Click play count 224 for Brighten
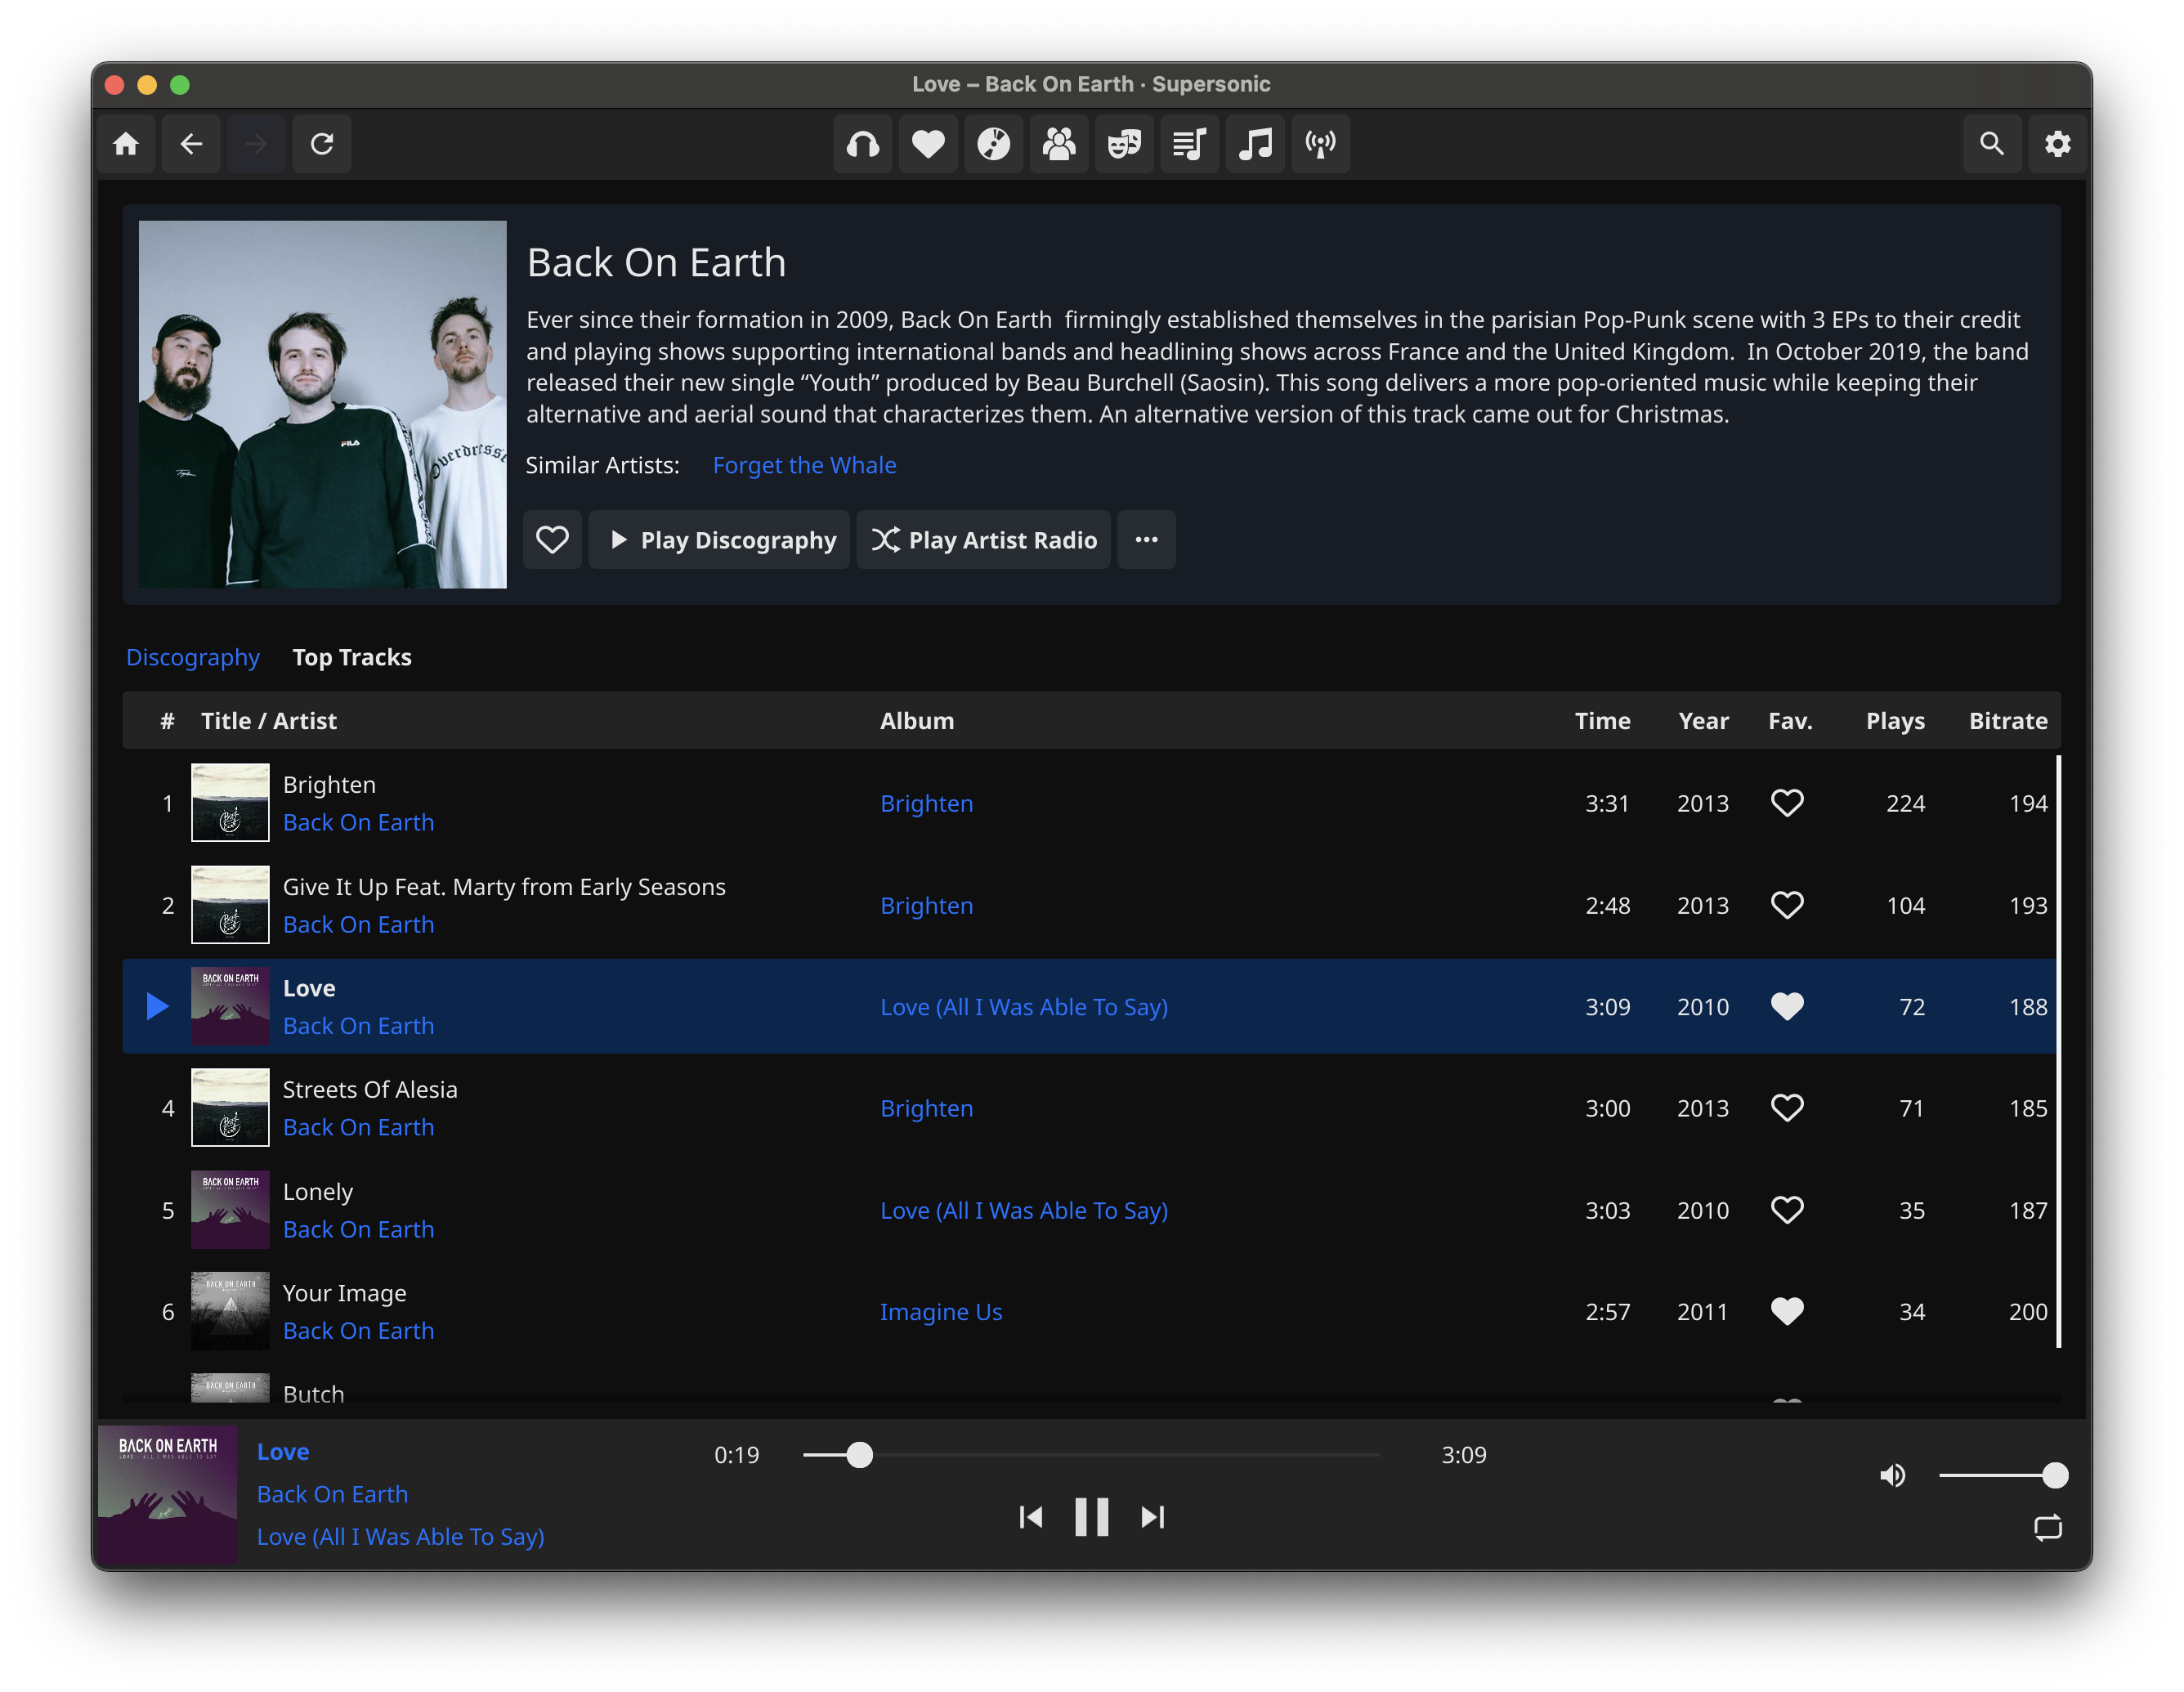Image resolution: width=2184 pixels, height=1692 pixels. point(1905,803)
